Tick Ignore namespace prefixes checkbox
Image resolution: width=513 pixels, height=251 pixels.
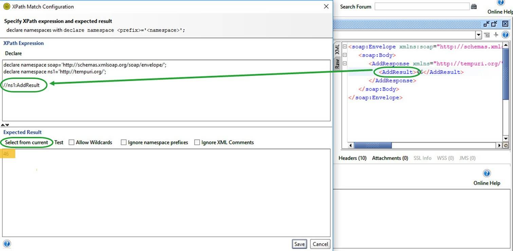(x=124, y=142)
